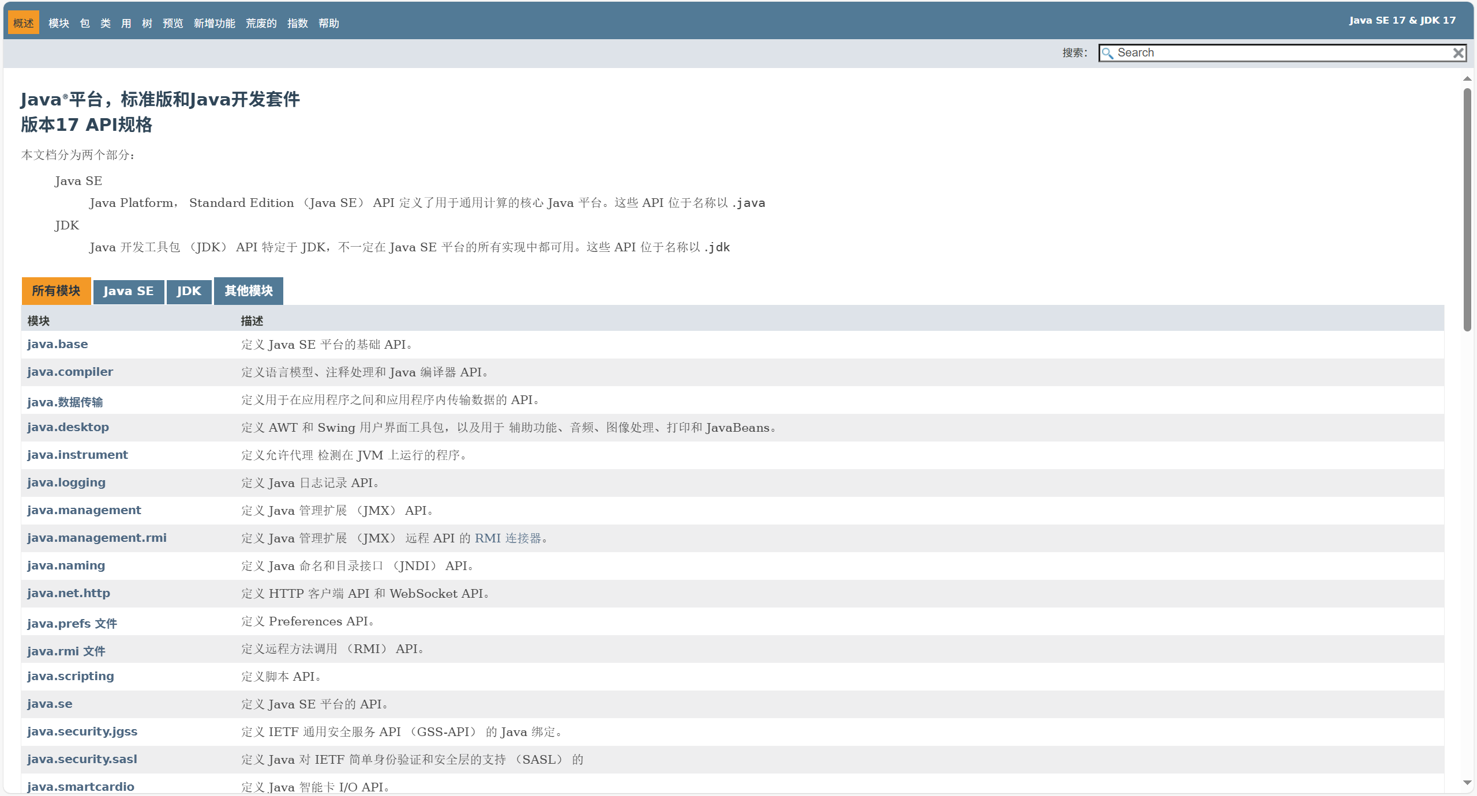Follow the RMI 连接器 link
Viewport: 1477px width, 796px height.
point(508,538)
